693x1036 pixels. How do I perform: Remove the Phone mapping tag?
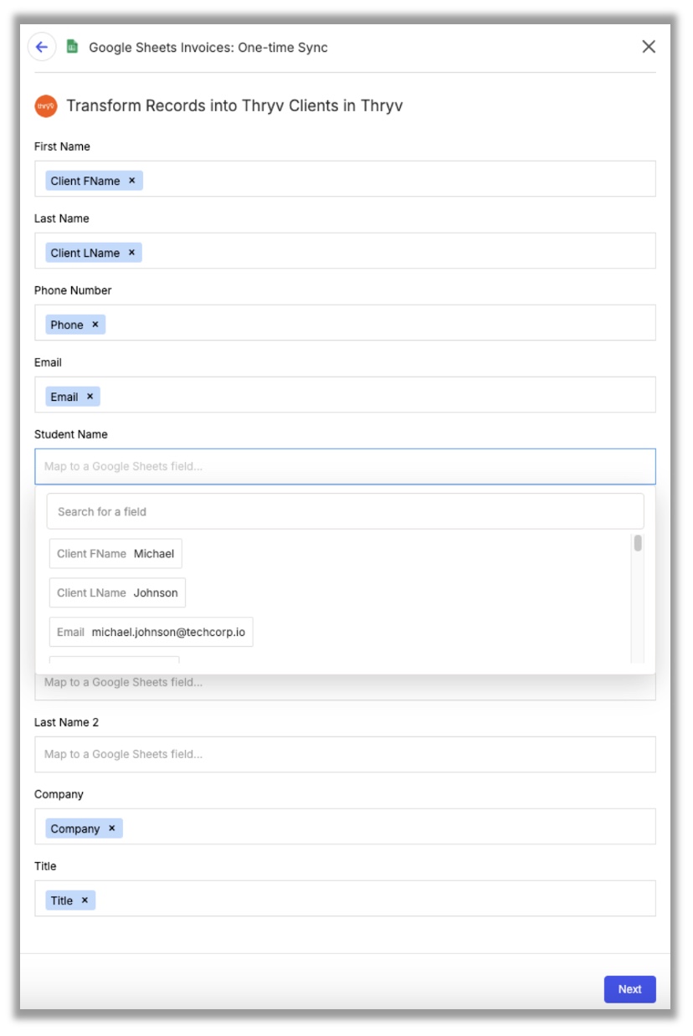(x=95, y=325)
